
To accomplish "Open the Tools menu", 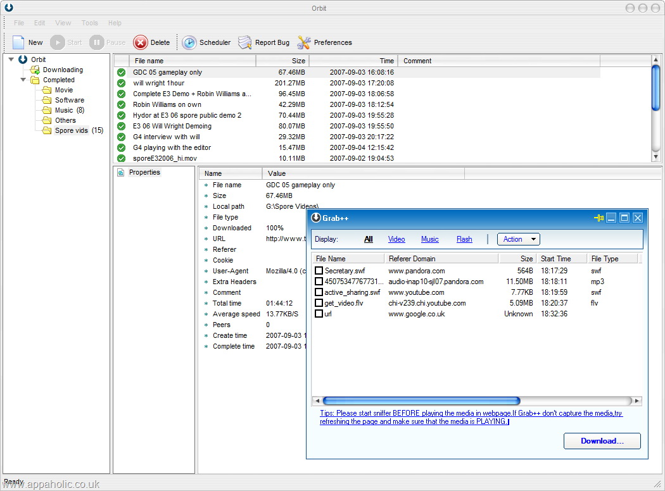I will (x=89, y=23).
